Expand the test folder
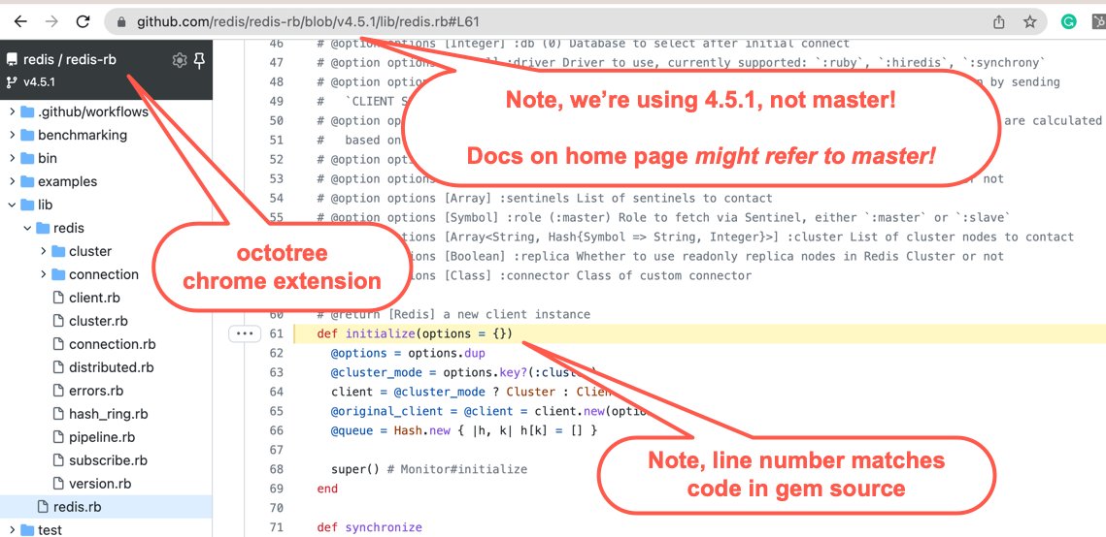The image size is (1106, 537). [x=12, y=529]
